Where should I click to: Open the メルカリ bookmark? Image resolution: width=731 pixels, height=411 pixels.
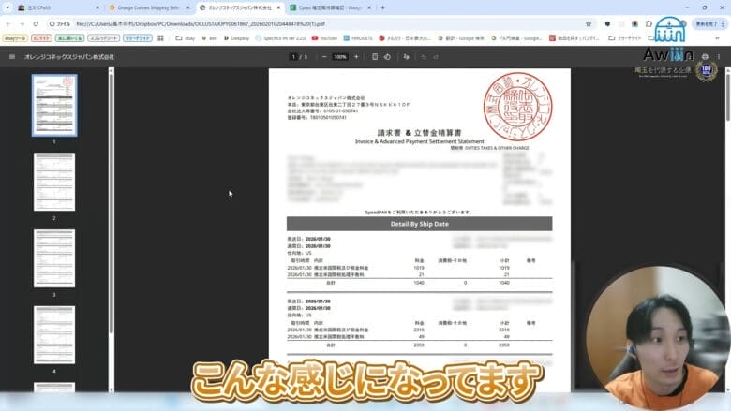(x=405, y=38)
